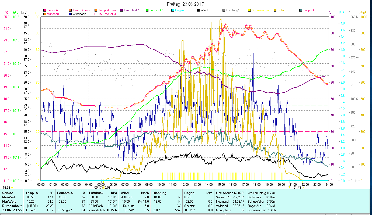Click the W/m² axis unit label
The height and width of the screenshot is (215, 372).
point(362,13)
